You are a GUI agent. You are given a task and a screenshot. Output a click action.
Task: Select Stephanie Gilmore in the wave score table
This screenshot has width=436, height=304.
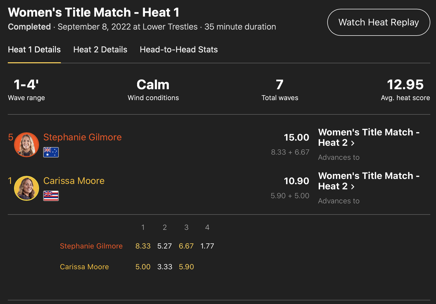point(91,246)
